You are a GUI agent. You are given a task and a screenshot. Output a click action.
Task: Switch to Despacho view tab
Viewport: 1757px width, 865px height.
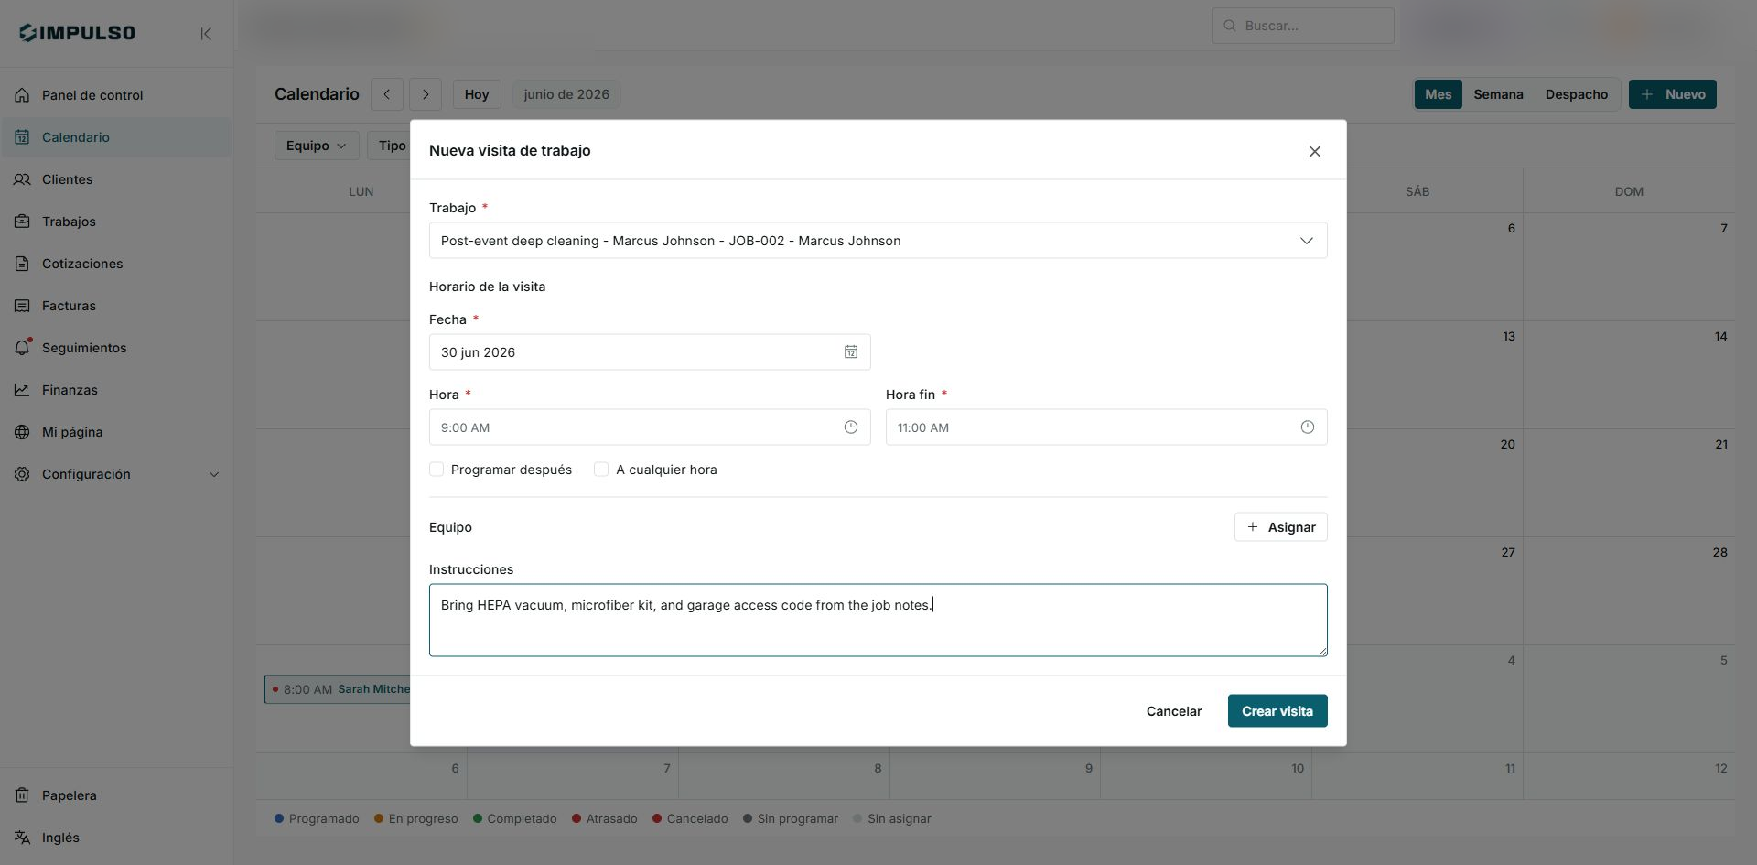point(1576,94)
